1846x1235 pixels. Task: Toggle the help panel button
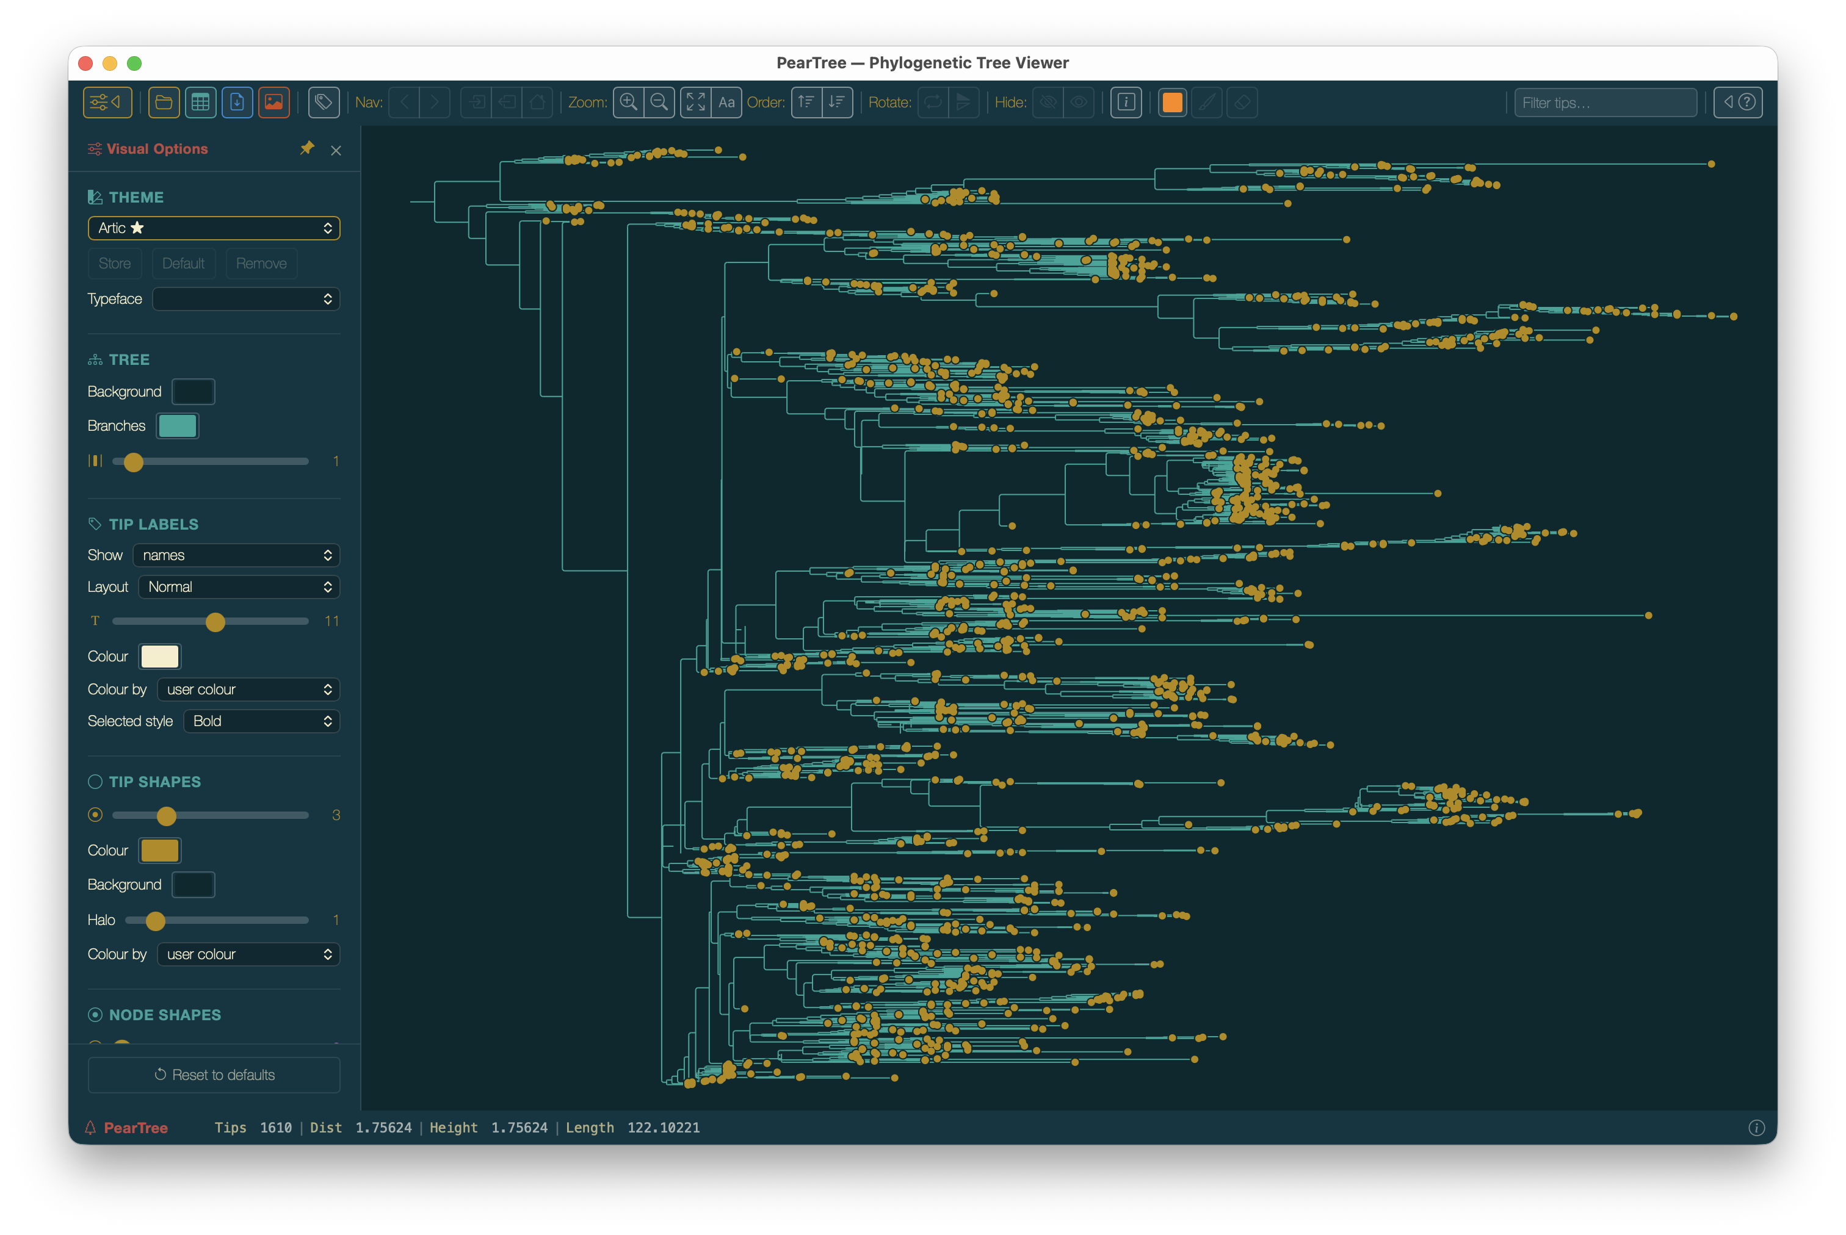click(1737, 103)
